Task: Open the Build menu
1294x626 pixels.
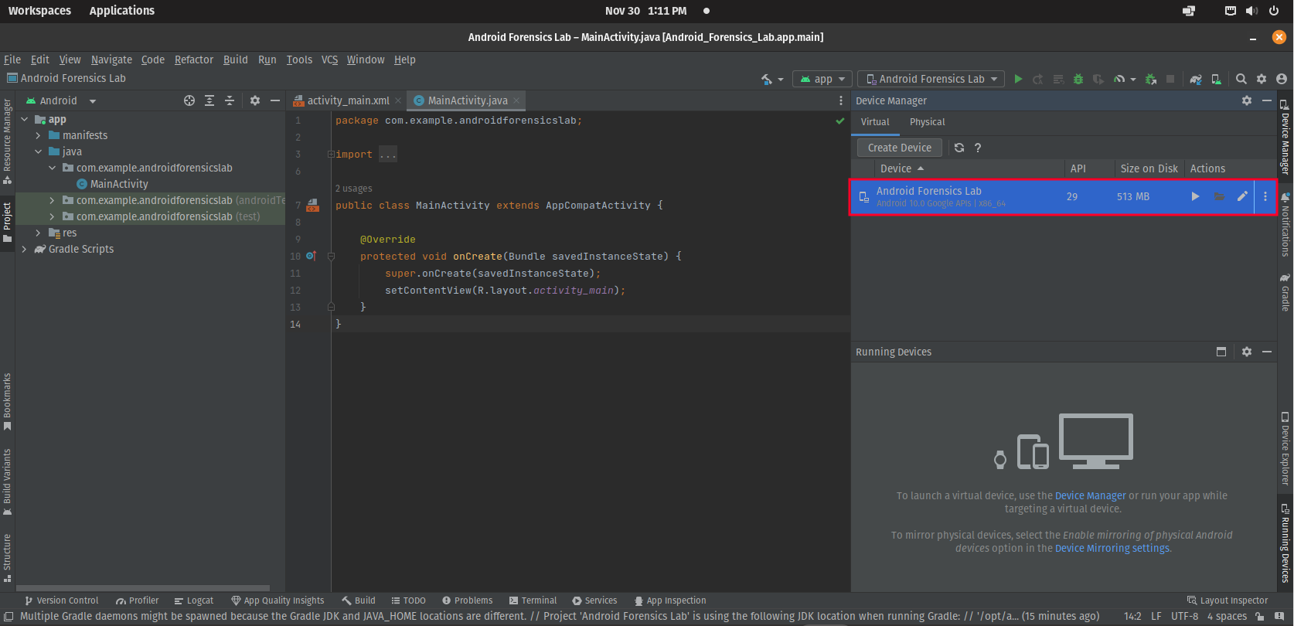Action: point(236,60)
